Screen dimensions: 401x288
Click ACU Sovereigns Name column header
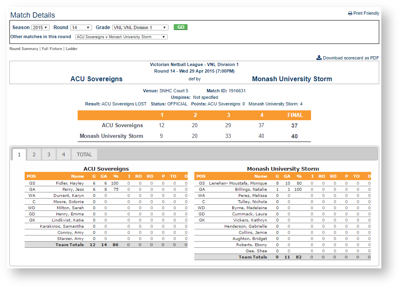pyautogui.click(x=78, y=176)
